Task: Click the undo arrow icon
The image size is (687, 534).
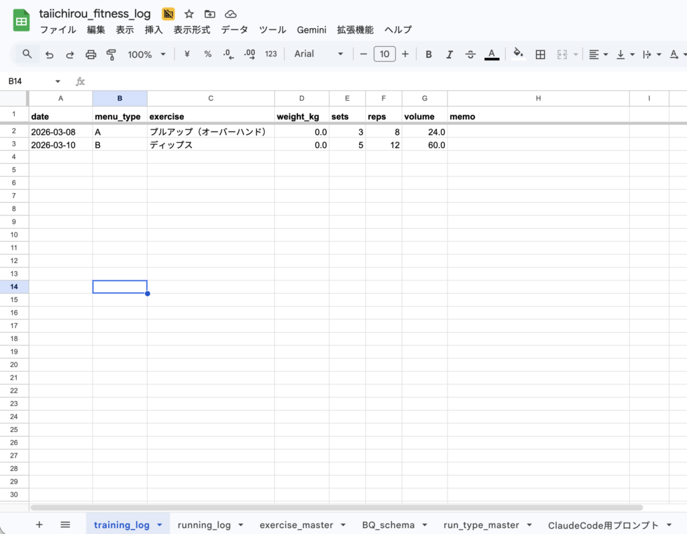Action: click(x=50, y=54)
